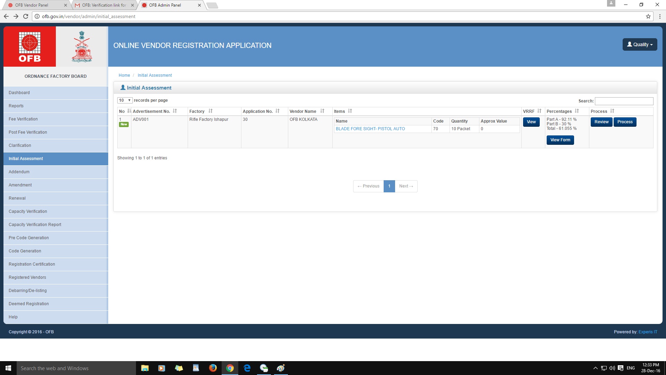
Task: Click the table Search input field
Action: tap(624, 101)
